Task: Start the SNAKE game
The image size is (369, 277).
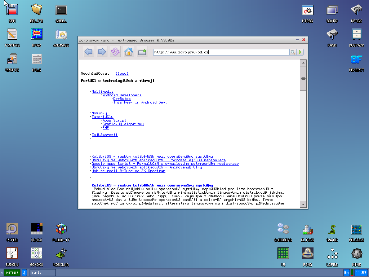Action: (332, 233)
